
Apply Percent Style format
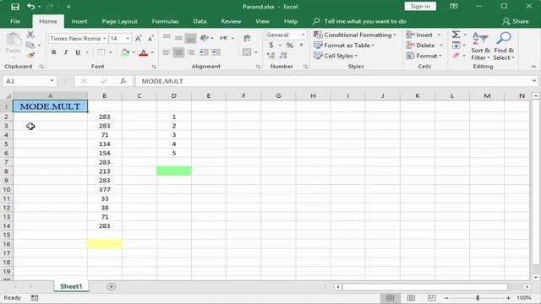pyautogui.click(x=290, y=45)
